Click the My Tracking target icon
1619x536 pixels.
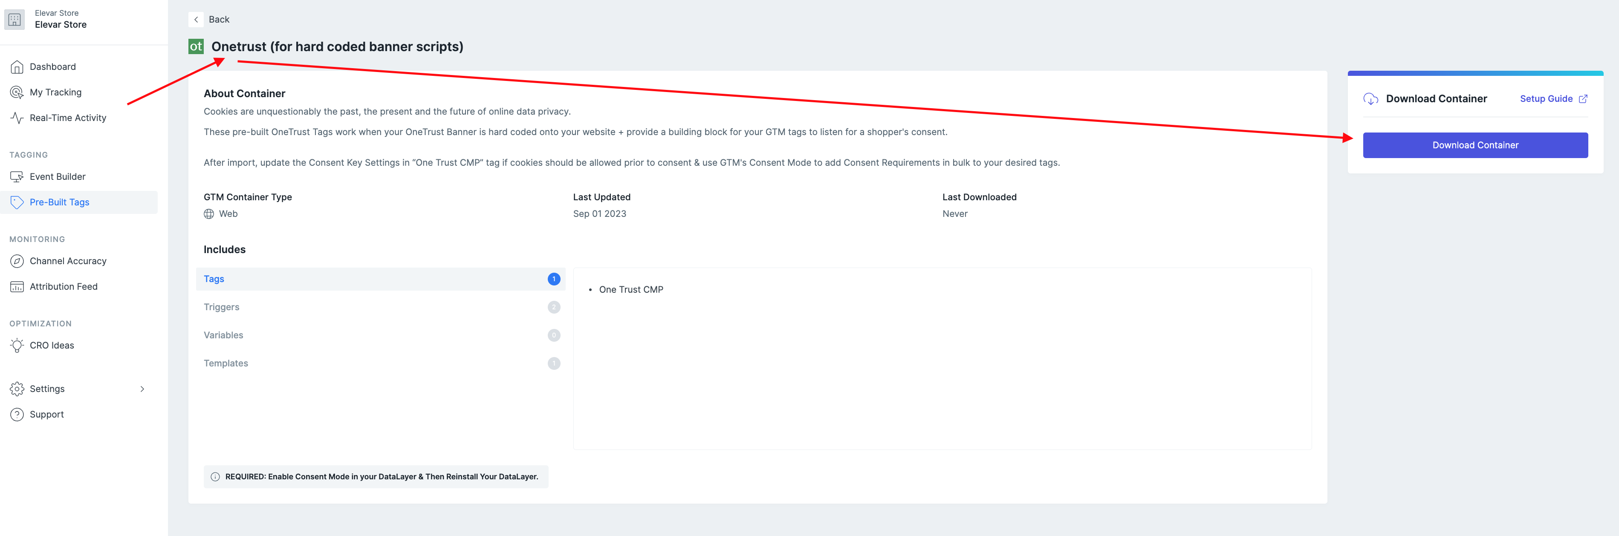tap(17, 92)
